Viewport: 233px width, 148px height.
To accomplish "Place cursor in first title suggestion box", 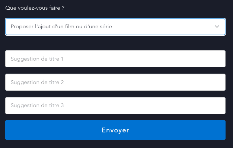I will [115, 59].
